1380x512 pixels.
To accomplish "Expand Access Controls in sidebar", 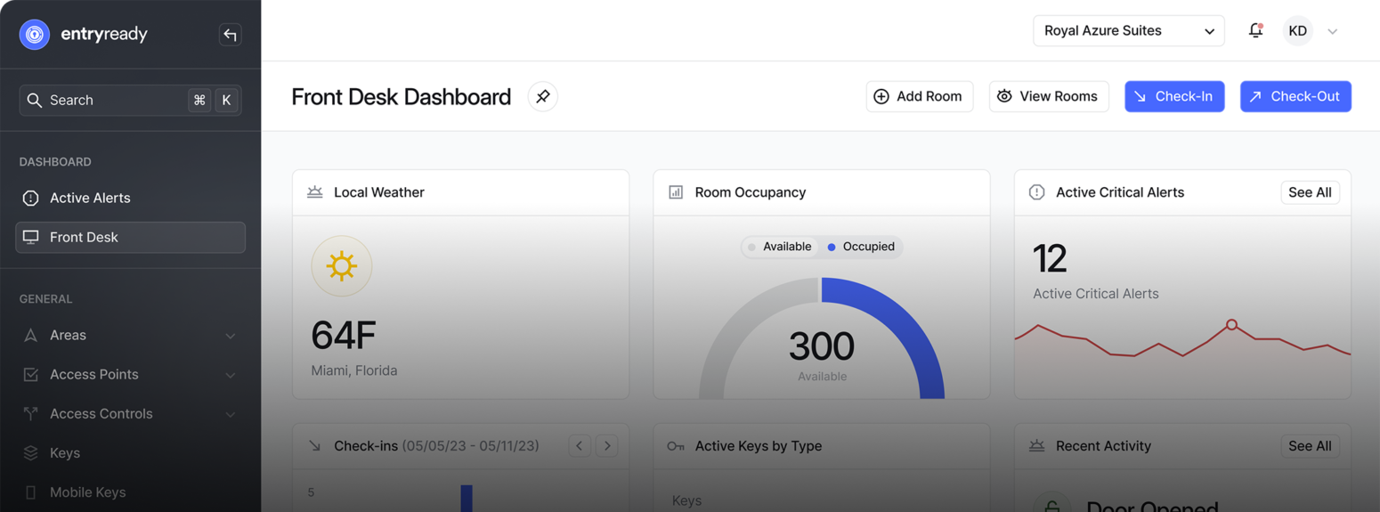I will click(x=130, y=414).
